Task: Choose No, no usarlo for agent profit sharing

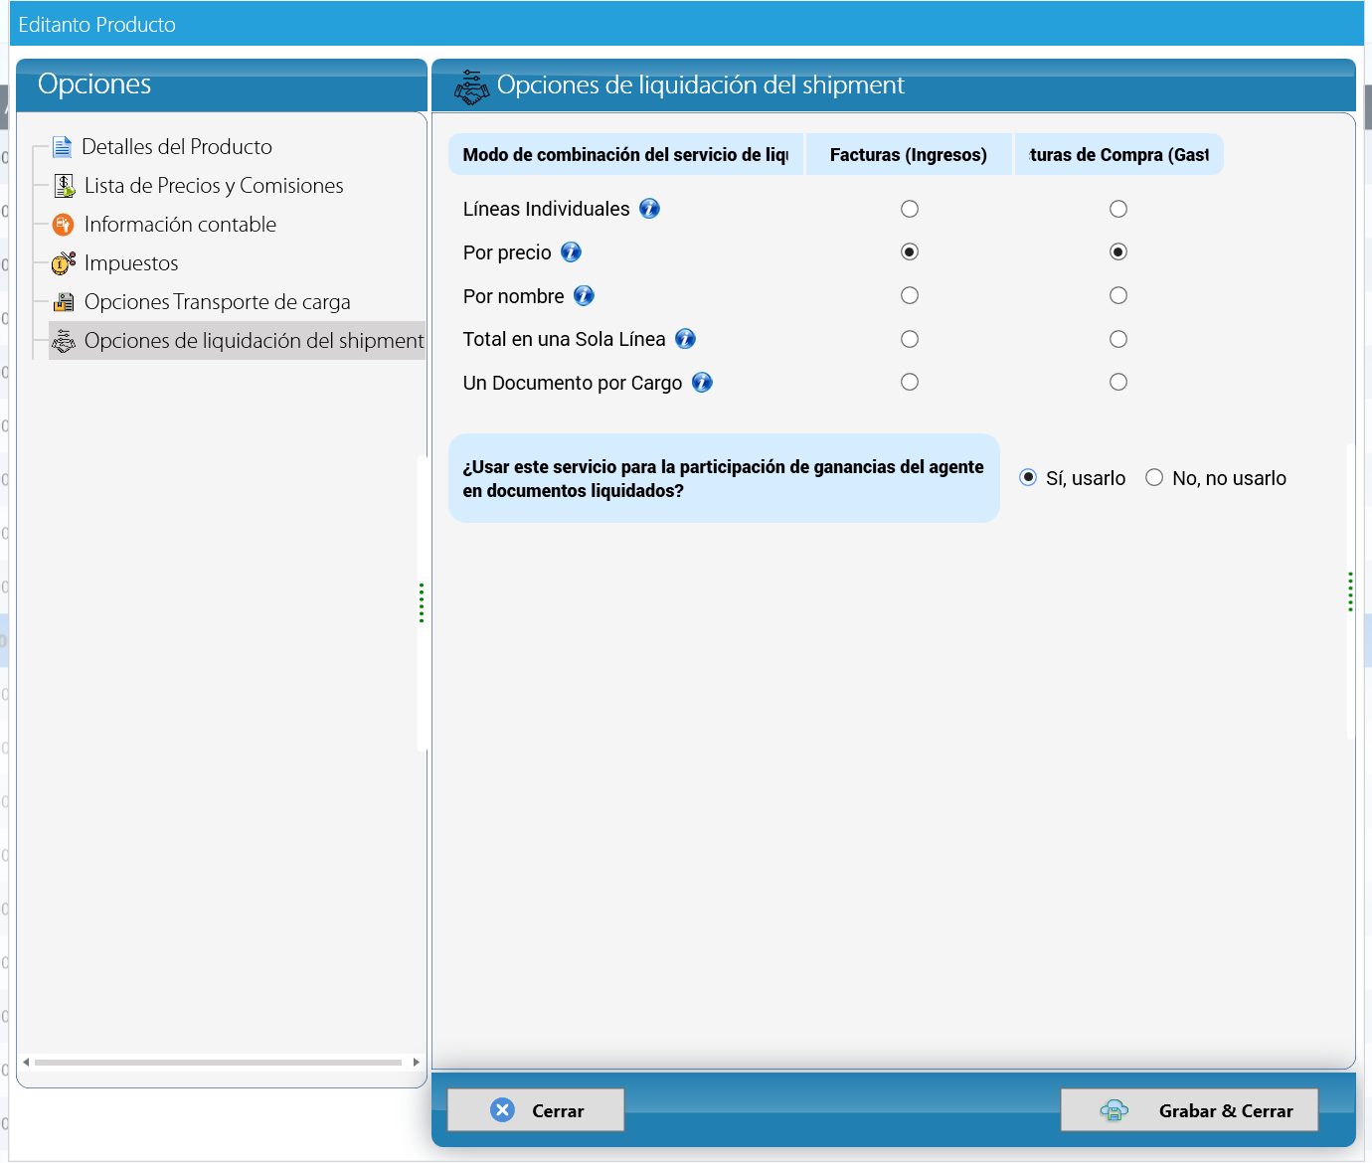Action: pos(1154,478)
